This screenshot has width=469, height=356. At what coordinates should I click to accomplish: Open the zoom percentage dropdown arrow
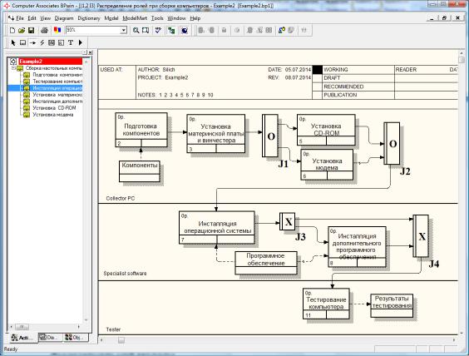click(124, 30)
